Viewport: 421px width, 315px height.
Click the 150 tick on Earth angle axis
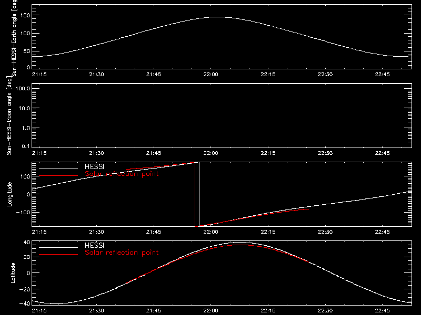(25, 15)
